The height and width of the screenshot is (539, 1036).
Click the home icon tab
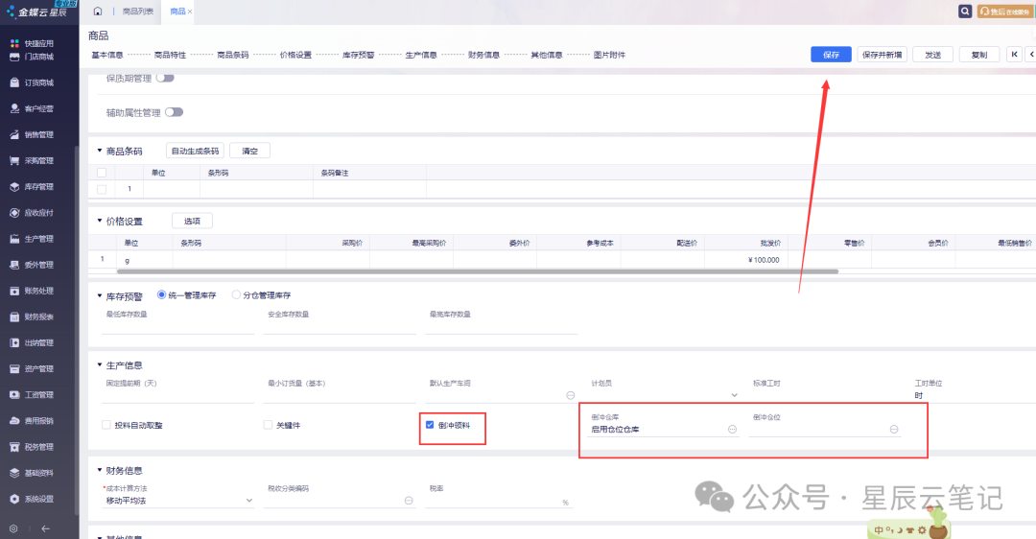(98, 12)
